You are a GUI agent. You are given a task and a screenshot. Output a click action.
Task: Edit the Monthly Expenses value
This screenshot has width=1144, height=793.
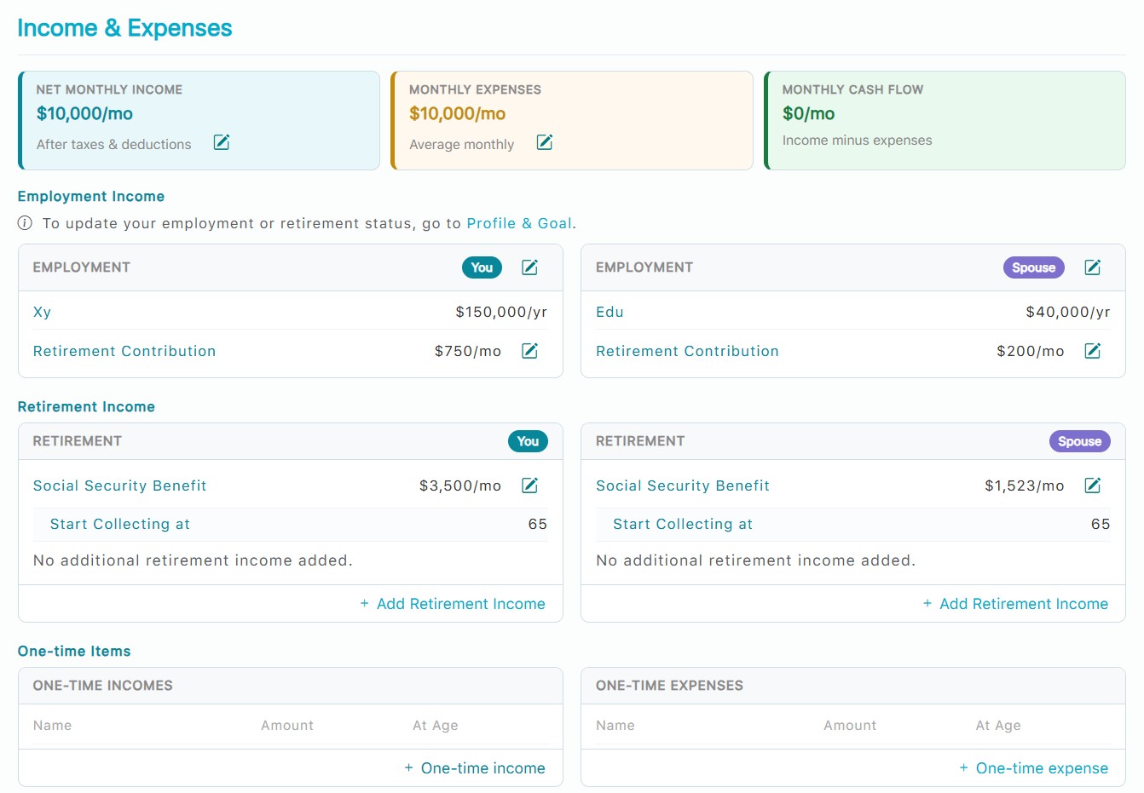pos(545,142)
